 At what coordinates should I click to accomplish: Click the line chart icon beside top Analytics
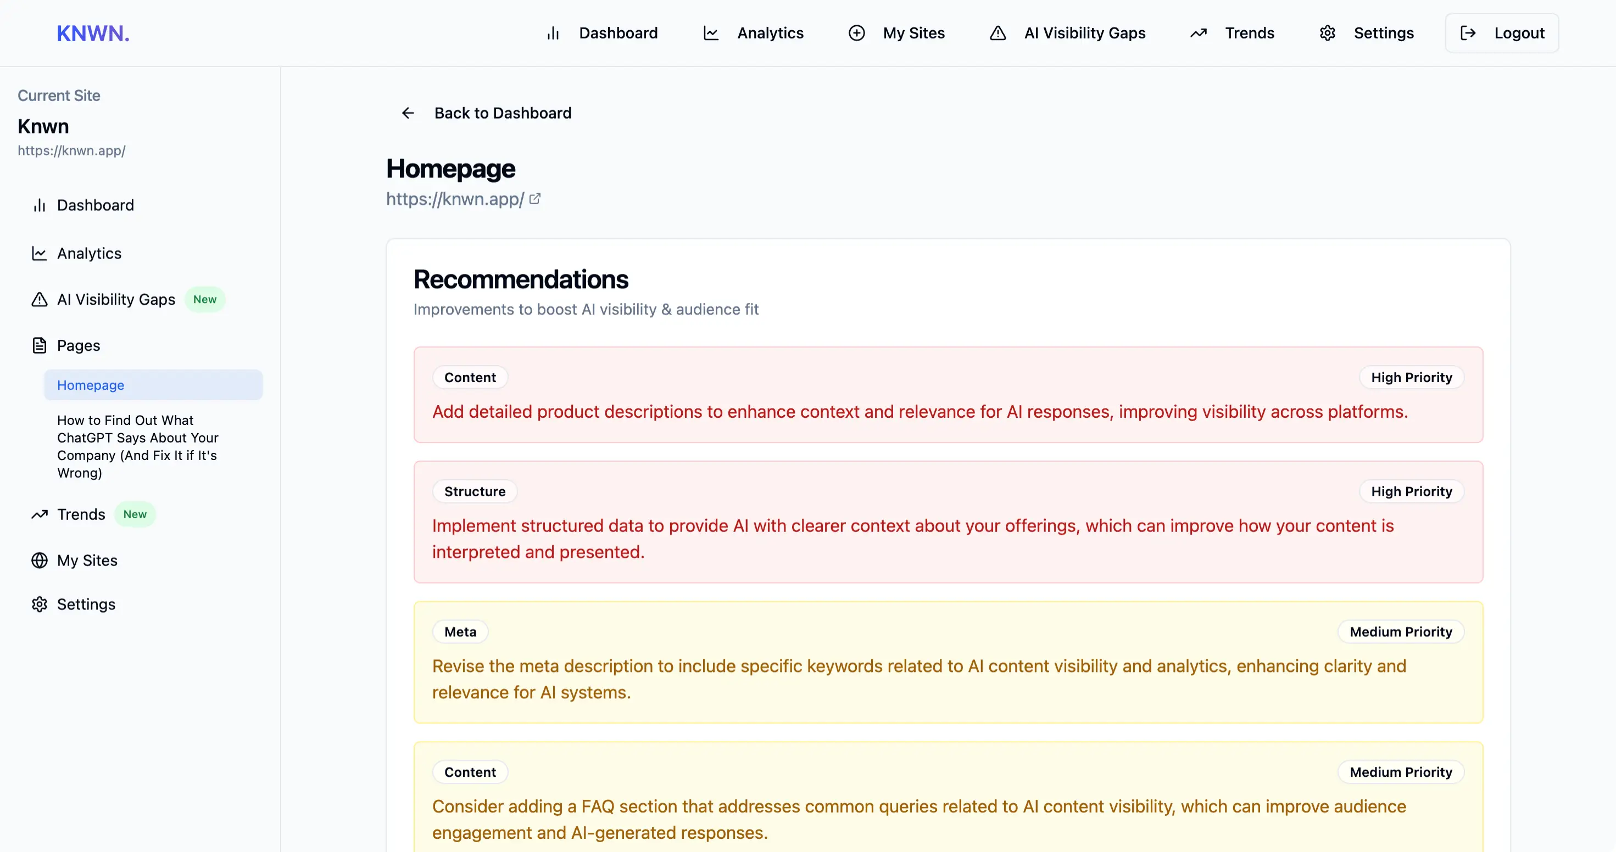(x=711, y=33)
